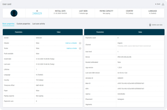The width and height of the screenshot is (167, 110).
Task: Switch to the Basic properties tab
Action: click(8, 24)
